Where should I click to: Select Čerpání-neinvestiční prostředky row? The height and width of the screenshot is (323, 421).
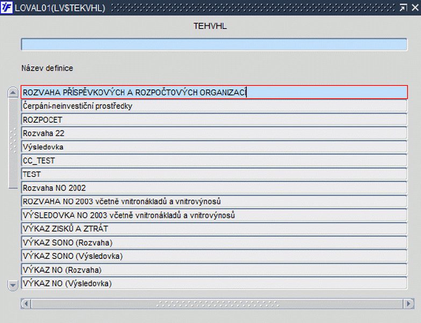pos(214,106)
